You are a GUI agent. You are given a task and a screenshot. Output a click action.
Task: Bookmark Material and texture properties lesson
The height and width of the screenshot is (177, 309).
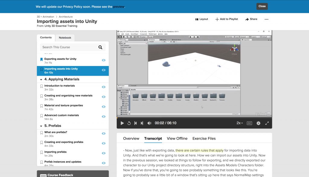coord(41,106)
